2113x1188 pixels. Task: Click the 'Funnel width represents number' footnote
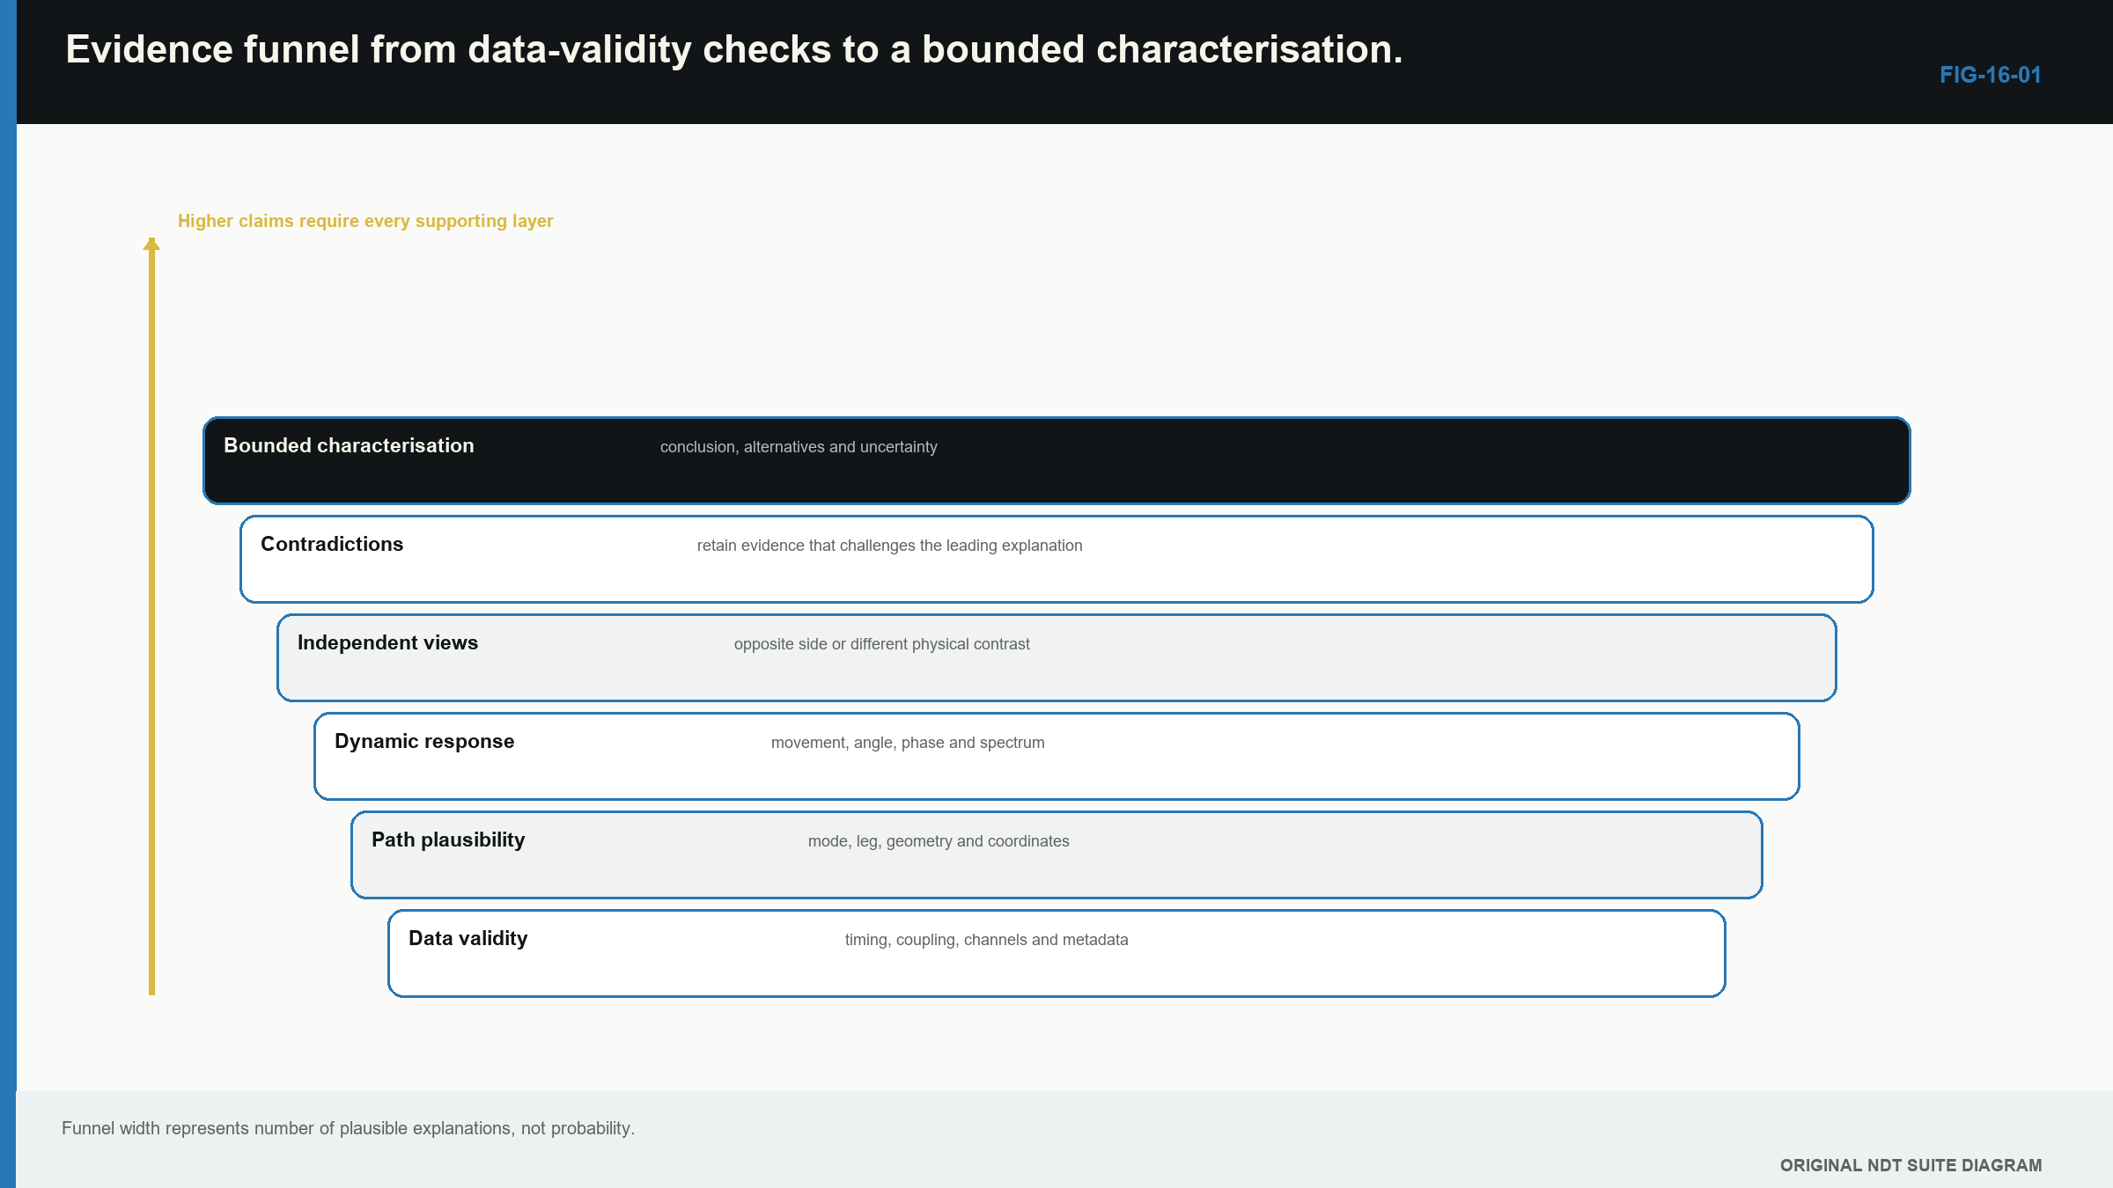tap(348, 1128)
